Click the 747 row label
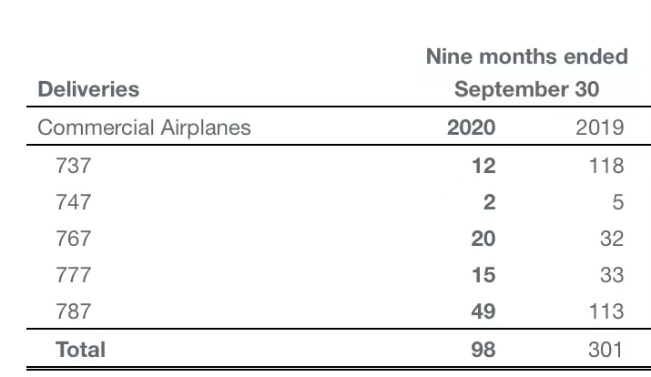 click(73, 202)
